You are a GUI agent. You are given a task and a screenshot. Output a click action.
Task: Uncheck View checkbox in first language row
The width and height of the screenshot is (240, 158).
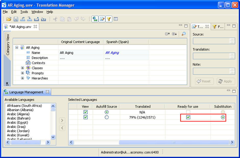tap(85, 112)
